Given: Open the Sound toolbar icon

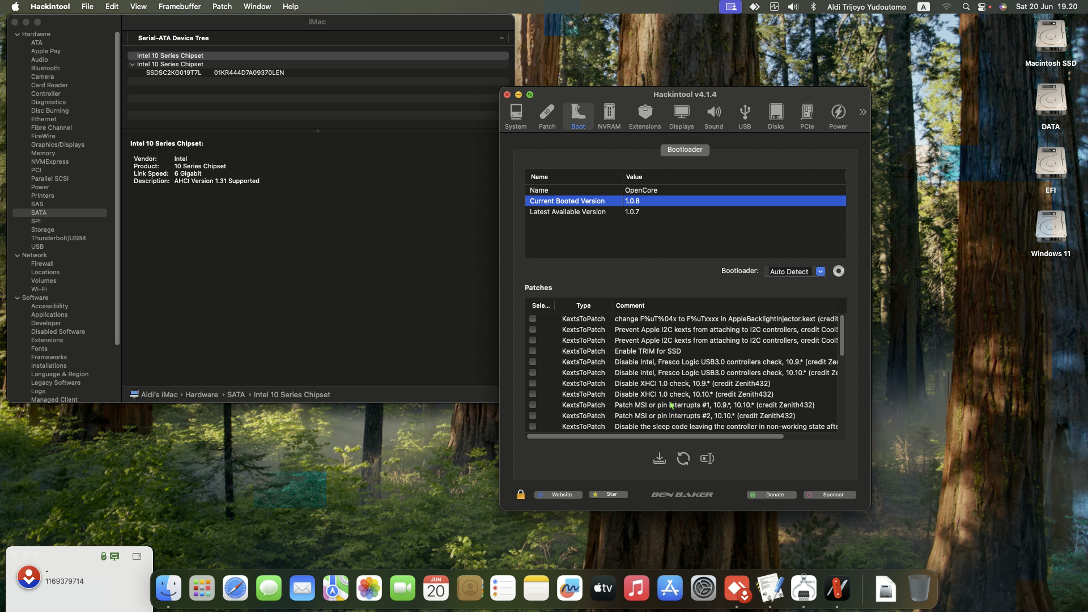Looking at the screenshot, I should pos(713,116).
